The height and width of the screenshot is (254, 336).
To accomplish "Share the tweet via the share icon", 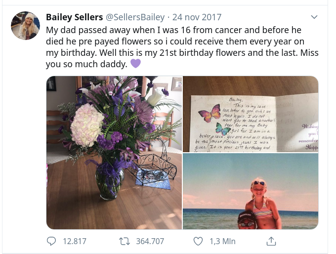I will 271,241.
